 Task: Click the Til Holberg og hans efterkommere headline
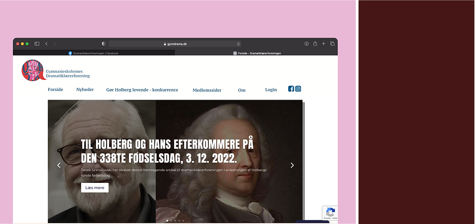tap(167, 151)
